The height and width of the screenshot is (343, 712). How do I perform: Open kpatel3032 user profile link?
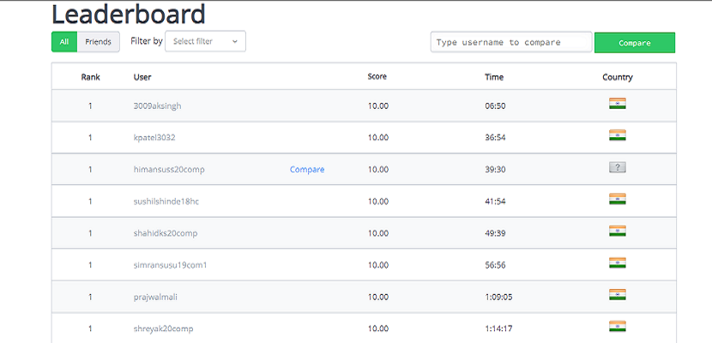pyautogui.click(x=154, y=137)
